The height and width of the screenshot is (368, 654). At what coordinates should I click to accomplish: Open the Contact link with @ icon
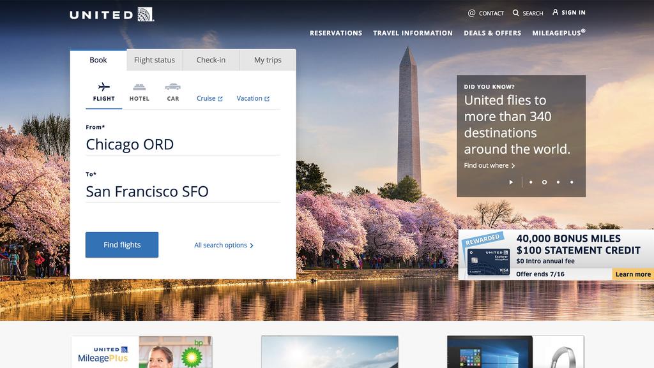tap(472, 13)
